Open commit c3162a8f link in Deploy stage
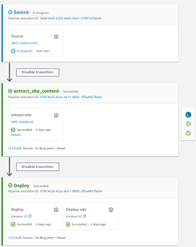This screenshot has width=196, height=247. click(x=15, y=238)
